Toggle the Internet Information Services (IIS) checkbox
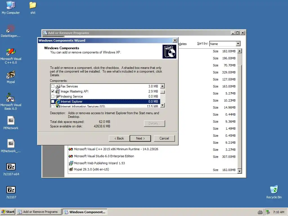This screenshot has height=216, width=288. click(53, 106)
